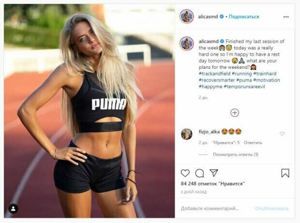Click the Подписаться follow link
300x223 pixels.
click(x=244, y=16)
